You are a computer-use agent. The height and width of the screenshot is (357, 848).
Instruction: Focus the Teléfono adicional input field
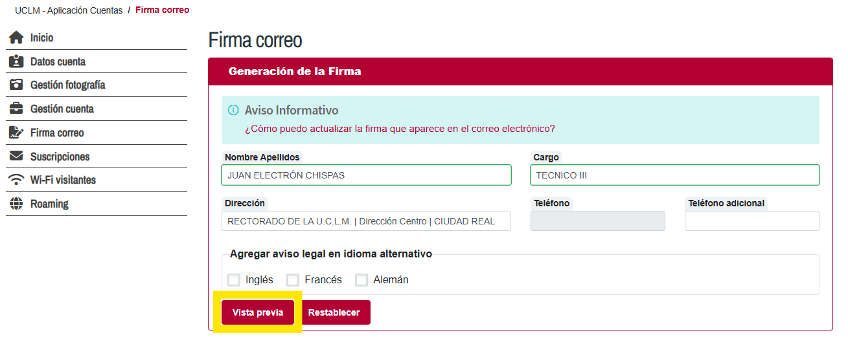click(751, 221)
